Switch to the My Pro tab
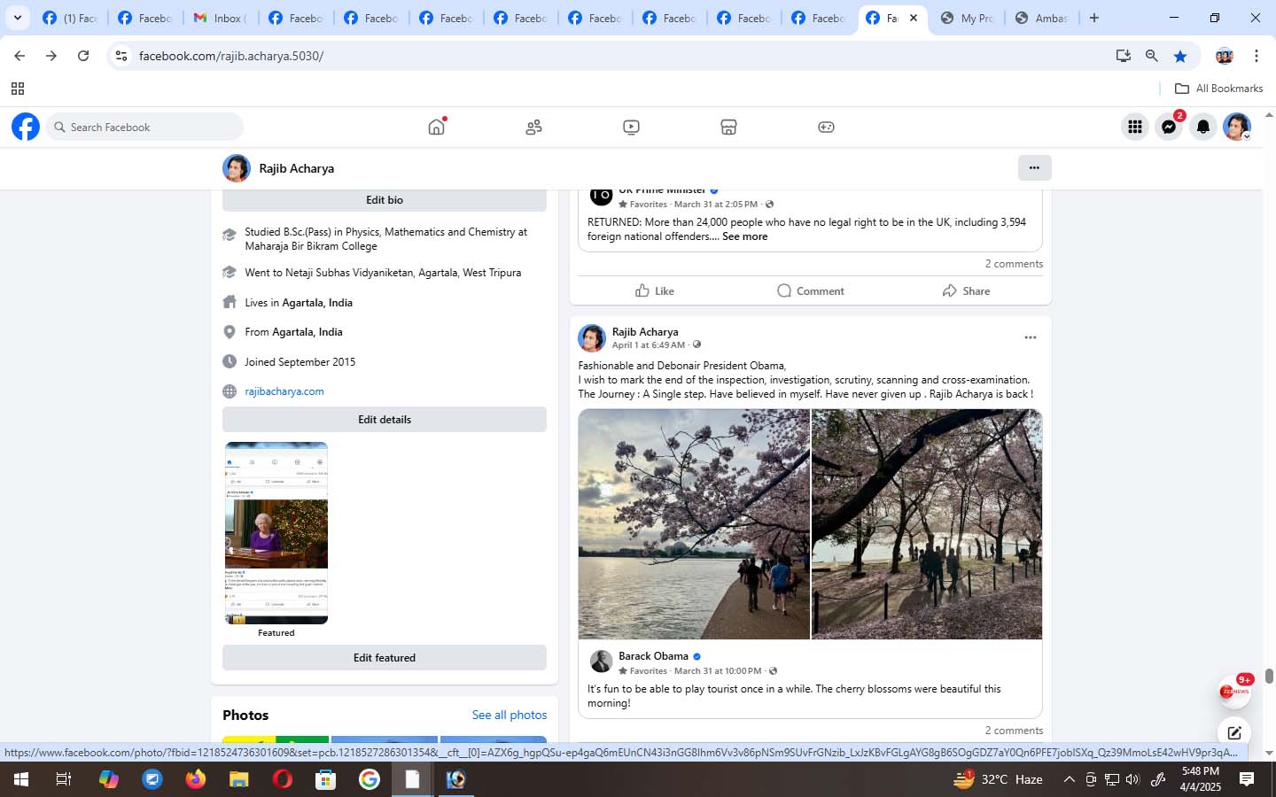The width and height of the screenshot is (1276, 797). point(968,18)
